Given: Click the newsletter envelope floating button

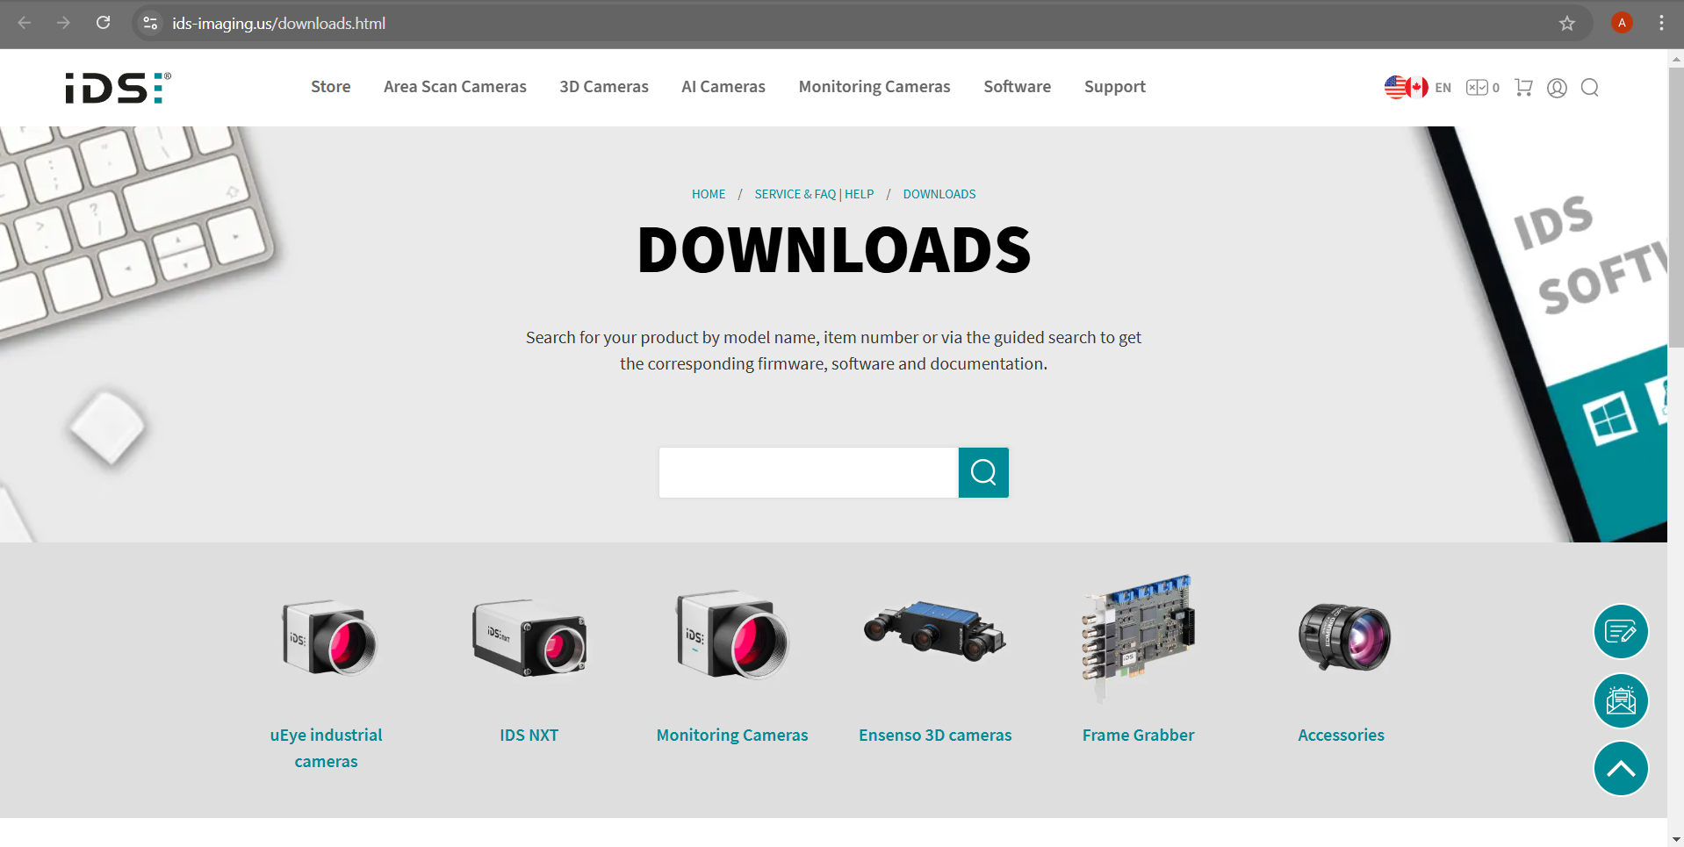Looking at the screenshot, I should 1621,700.
